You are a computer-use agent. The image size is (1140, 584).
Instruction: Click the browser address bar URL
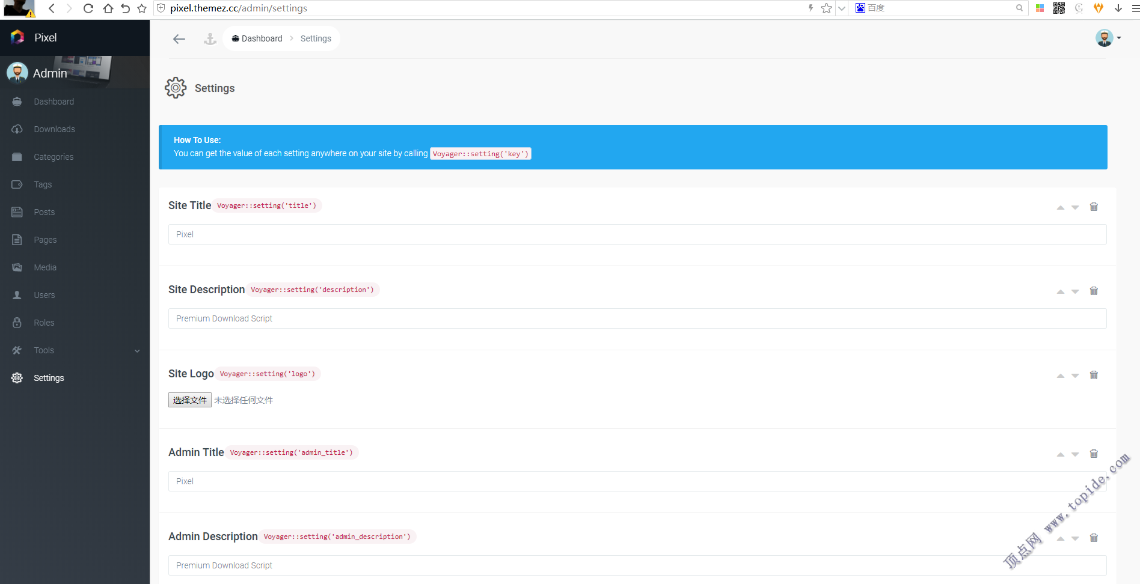[x=239, y=8]
